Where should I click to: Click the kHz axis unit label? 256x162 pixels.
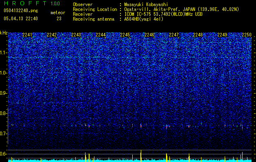coord(4,33)
